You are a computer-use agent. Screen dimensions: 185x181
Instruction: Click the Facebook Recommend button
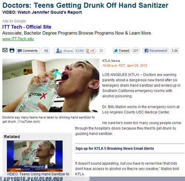(x=156, y=51)
